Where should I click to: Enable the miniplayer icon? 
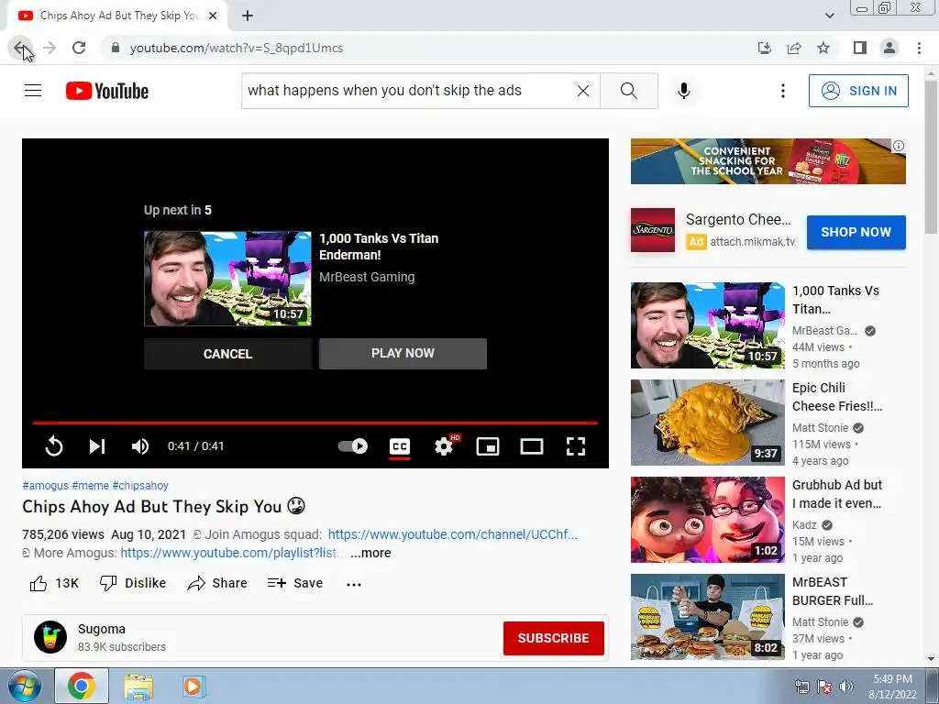[488, 446]
